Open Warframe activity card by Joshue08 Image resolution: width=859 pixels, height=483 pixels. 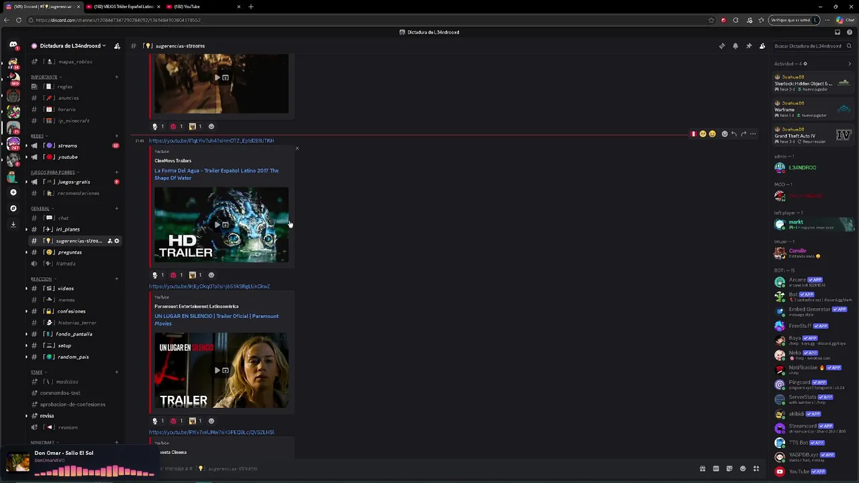click(813, 109)
